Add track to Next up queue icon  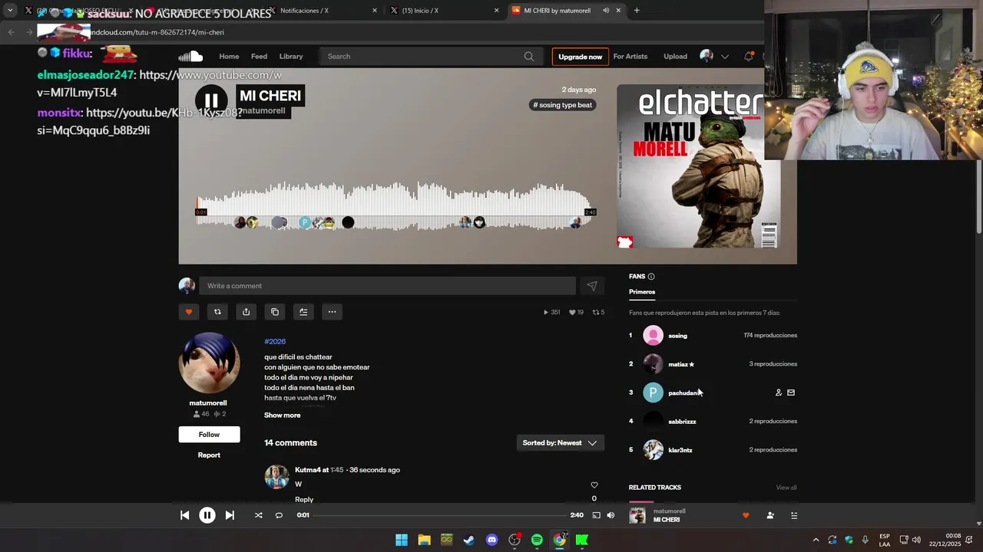pyautogui.click(x=303, y=312)
